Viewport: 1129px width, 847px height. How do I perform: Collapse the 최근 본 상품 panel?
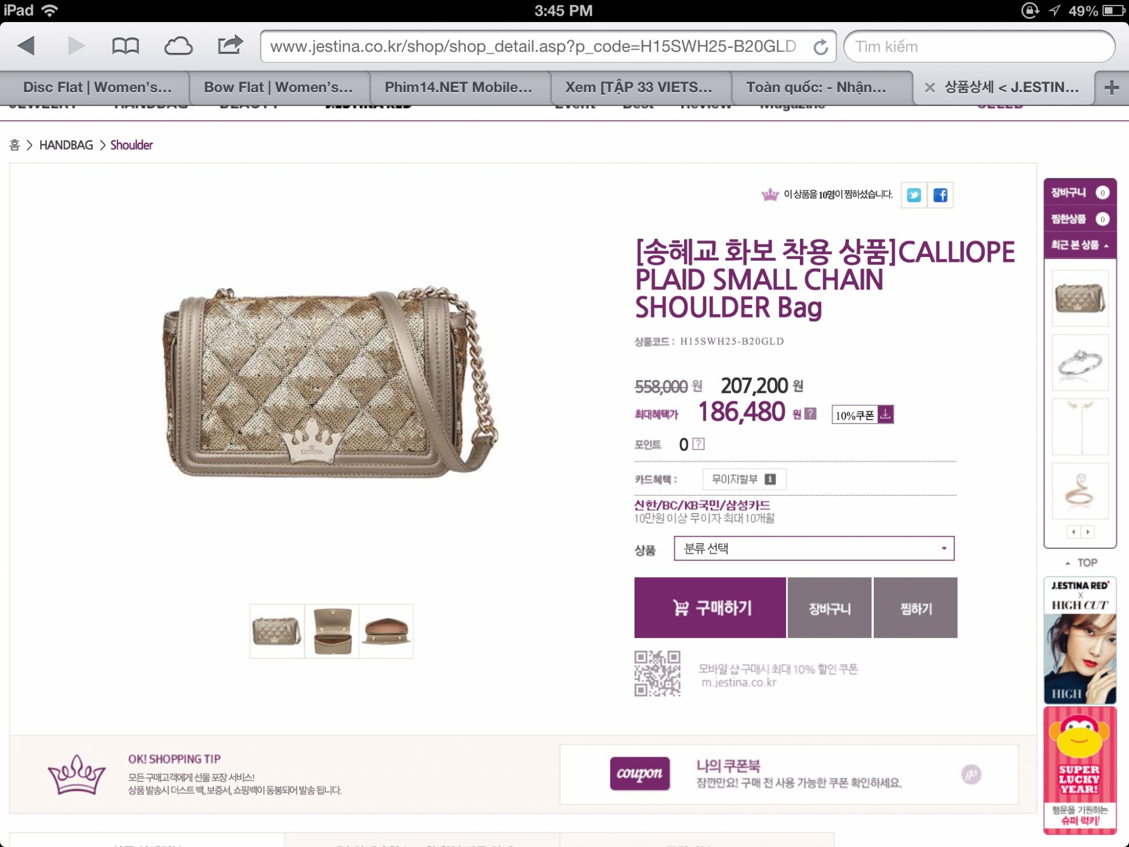[1080, 245]
